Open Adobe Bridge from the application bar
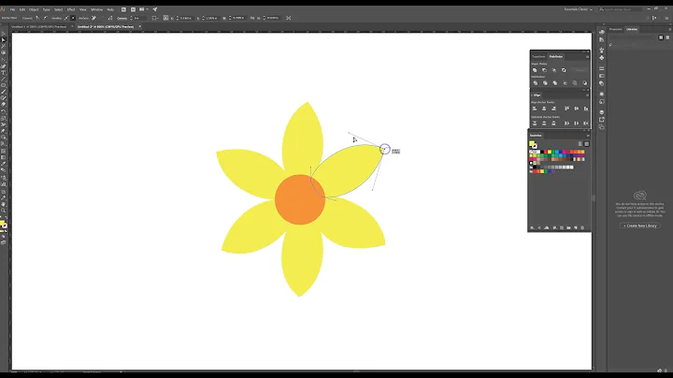The width and height of the screenshot is (673, 378). coord(123,9)
